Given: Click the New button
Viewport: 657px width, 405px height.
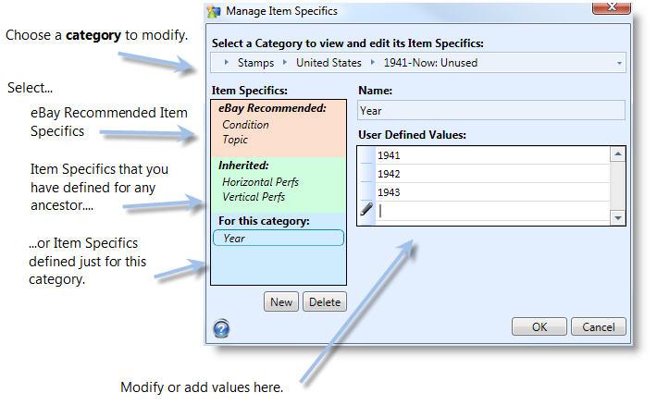Looking at the screenshot, I should coord(281,302).
